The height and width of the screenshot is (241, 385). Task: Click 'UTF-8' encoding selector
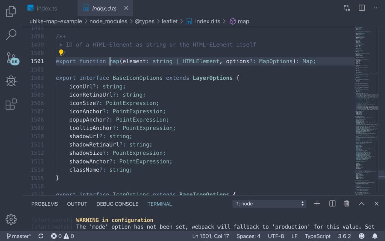click(x=276, y=236)
